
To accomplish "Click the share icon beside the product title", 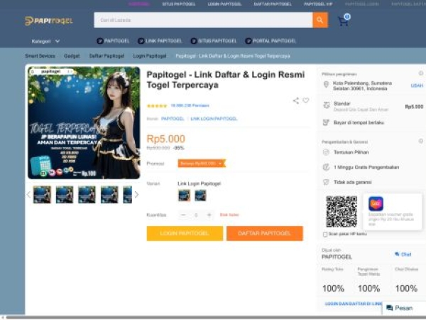I will coord(296,100).
